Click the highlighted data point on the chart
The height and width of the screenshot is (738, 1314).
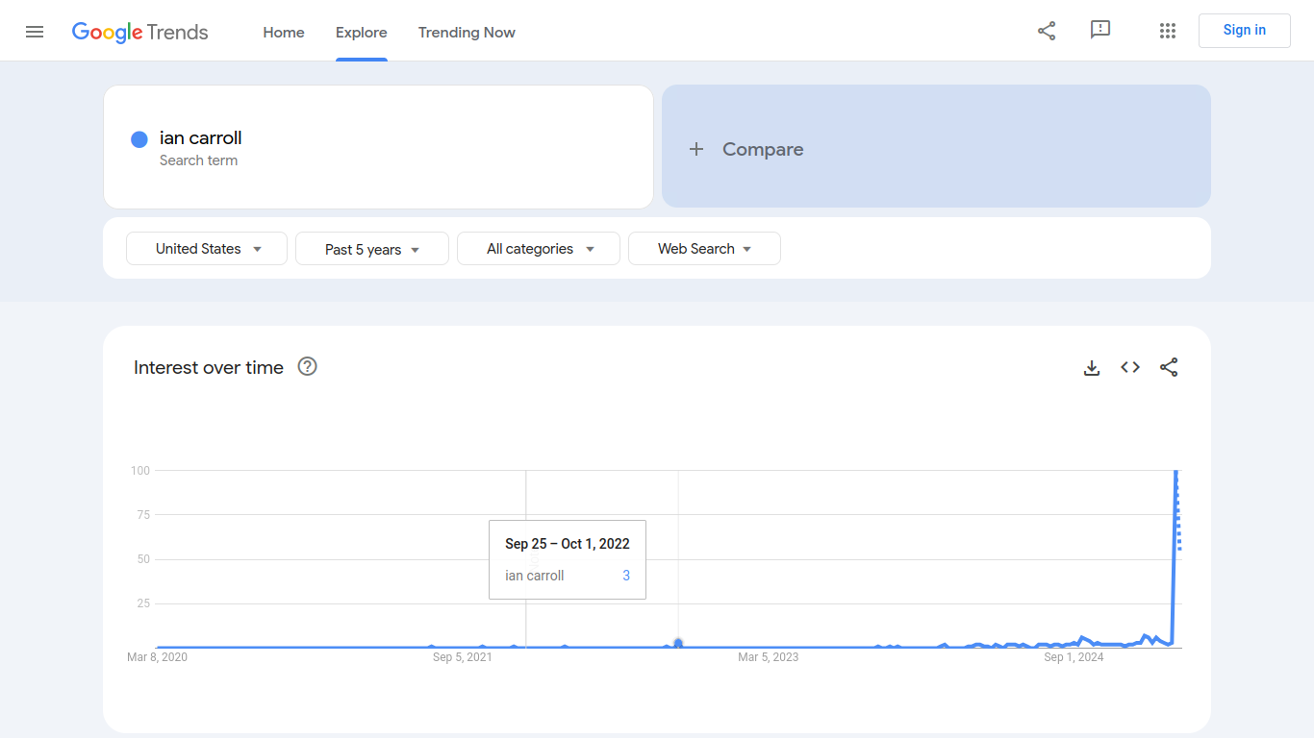coord(678,643)
